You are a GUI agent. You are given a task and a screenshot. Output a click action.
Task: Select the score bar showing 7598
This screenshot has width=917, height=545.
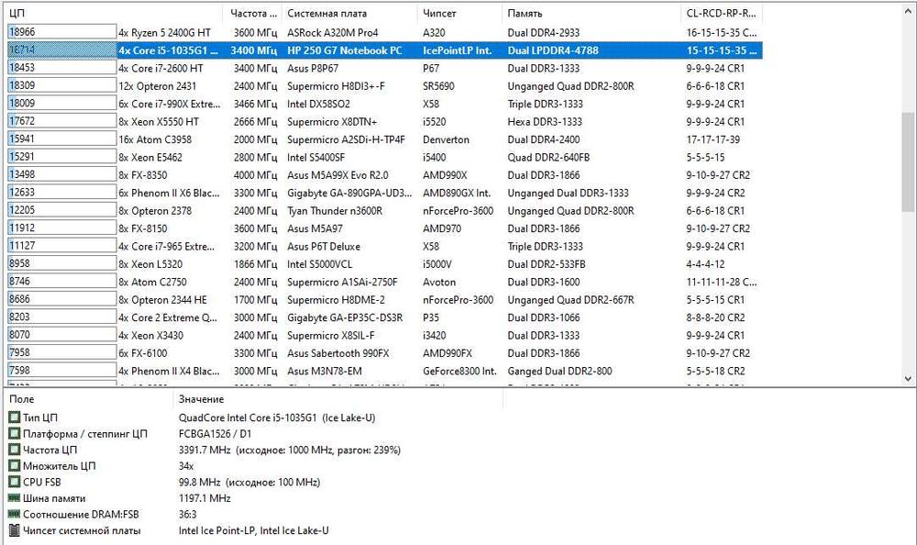pos(62,371)
